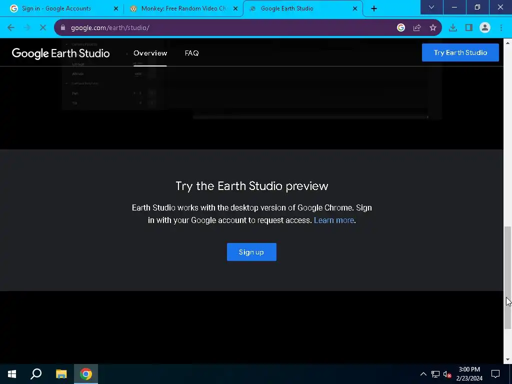Open the FAQ nav item

(x=191, y=53)
